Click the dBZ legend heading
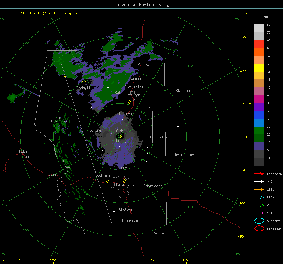The height and width of the screenshot is (264, 283). (x=267, y=17)
